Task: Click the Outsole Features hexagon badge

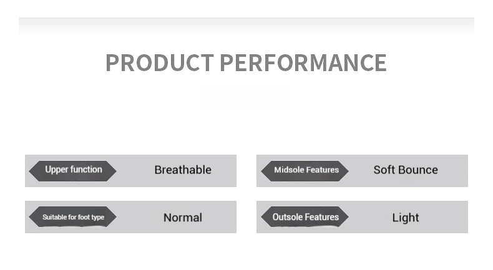Action: coord(305,217)
